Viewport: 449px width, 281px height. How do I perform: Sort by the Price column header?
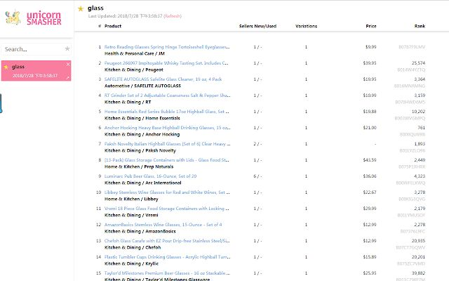371,26
